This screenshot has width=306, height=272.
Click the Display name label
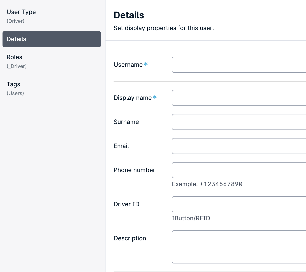click(133, 98)
